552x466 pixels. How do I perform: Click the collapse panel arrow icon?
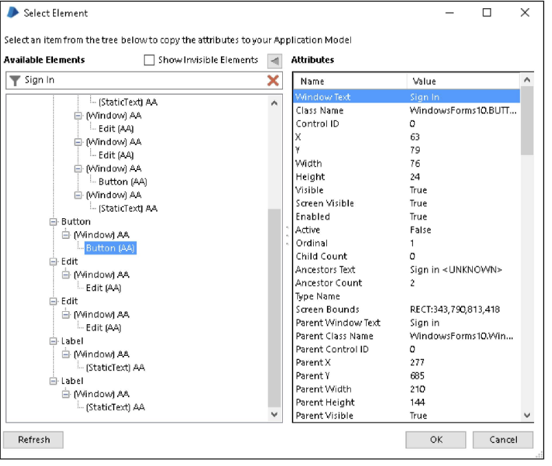275,61
